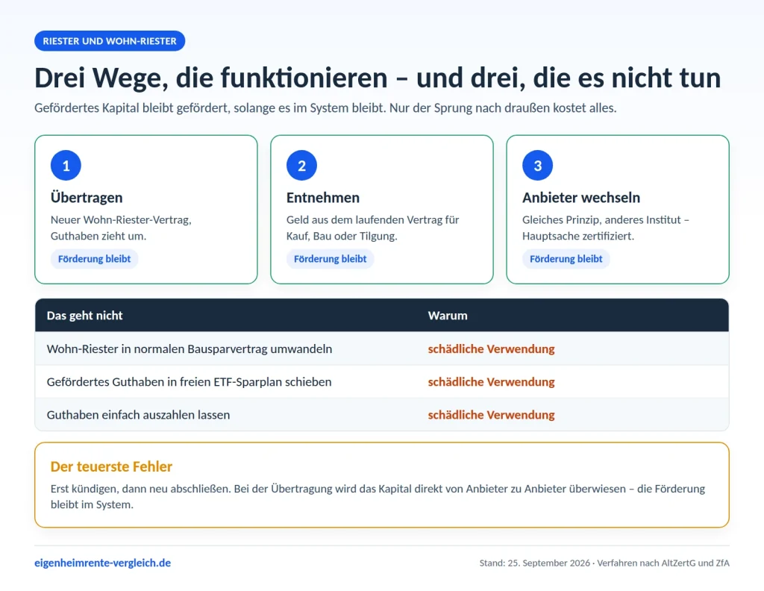This screenshot has height=591, width=764.
Task: Click the blue number 3 circle
Action: pos(537,166)
